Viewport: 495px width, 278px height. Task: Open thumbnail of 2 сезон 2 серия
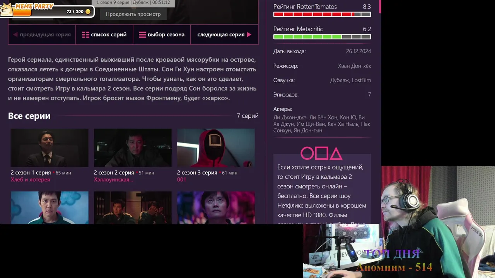133,148
